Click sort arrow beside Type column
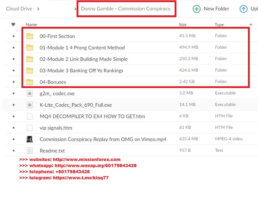The height and width of the screenshot is (199, 258). point(251,25)
